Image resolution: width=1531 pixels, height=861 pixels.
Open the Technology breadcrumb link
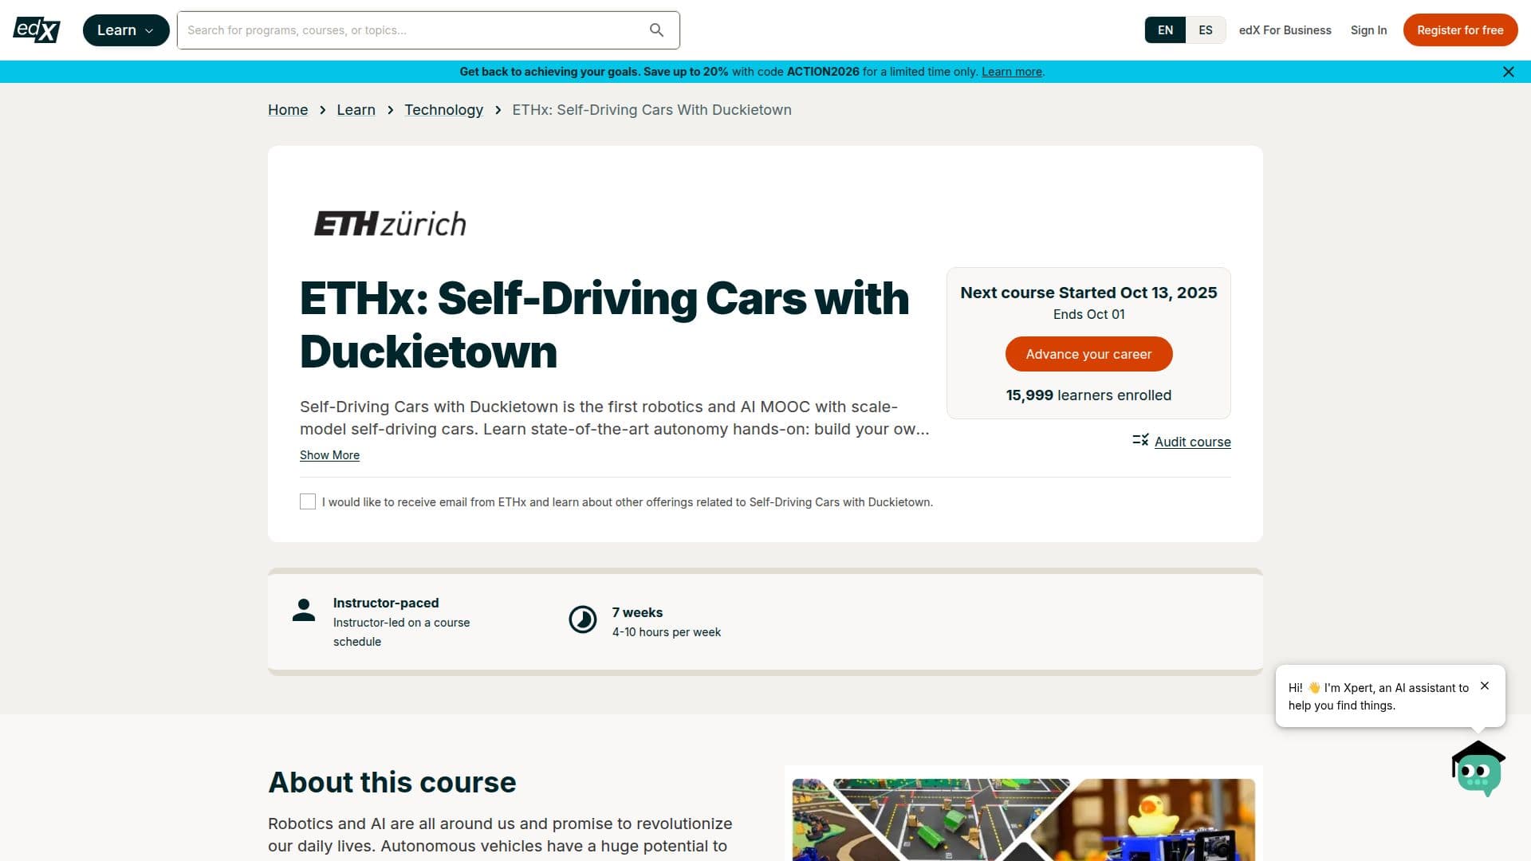coord(443,110)
